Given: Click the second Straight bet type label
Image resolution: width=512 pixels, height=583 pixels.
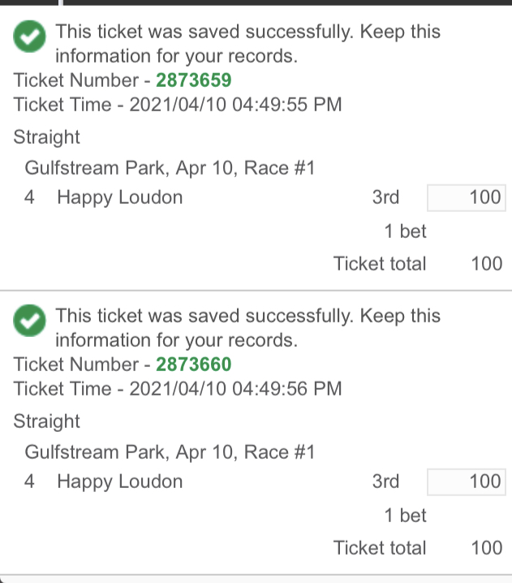Looking at the screenshot, I should 46,421.
